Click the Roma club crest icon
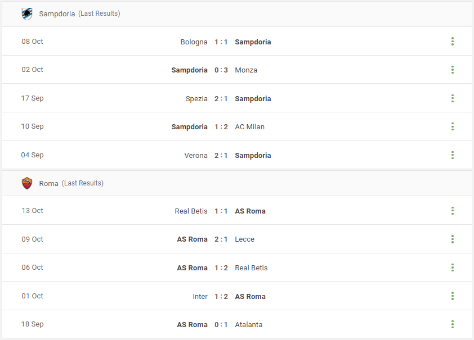 click(x=27, y=183)
